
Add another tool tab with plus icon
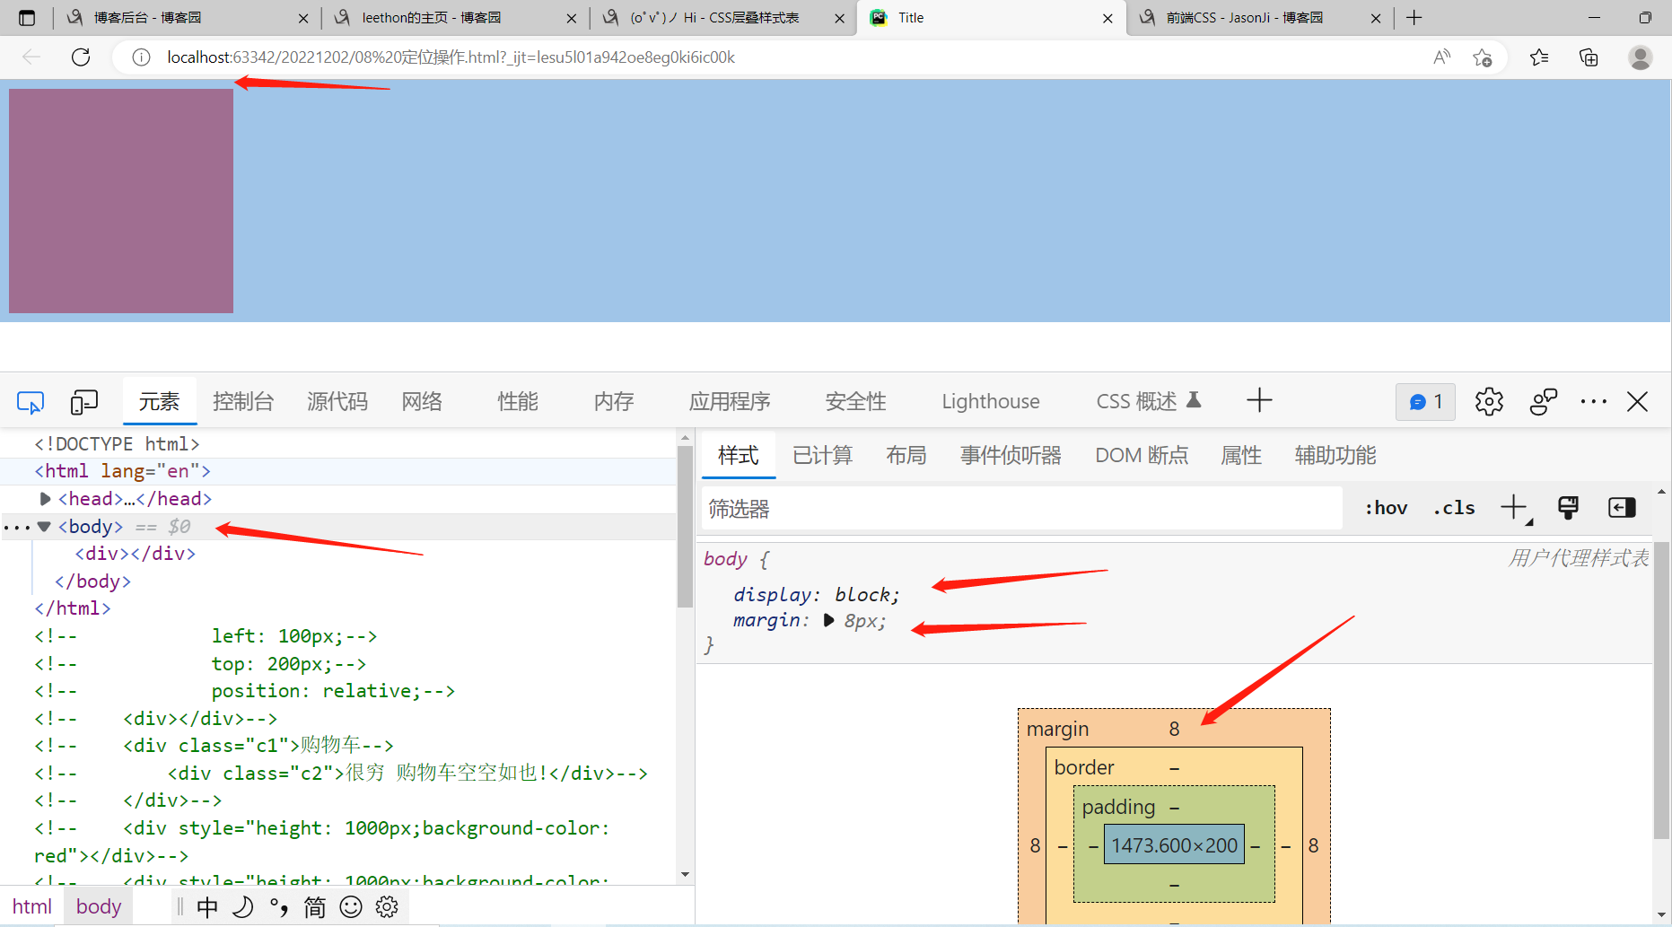1259,400
